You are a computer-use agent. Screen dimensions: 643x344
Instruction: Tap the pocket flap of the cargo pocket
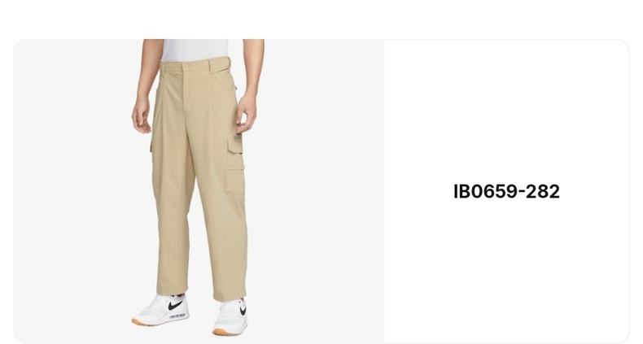[x=234, y=146]
